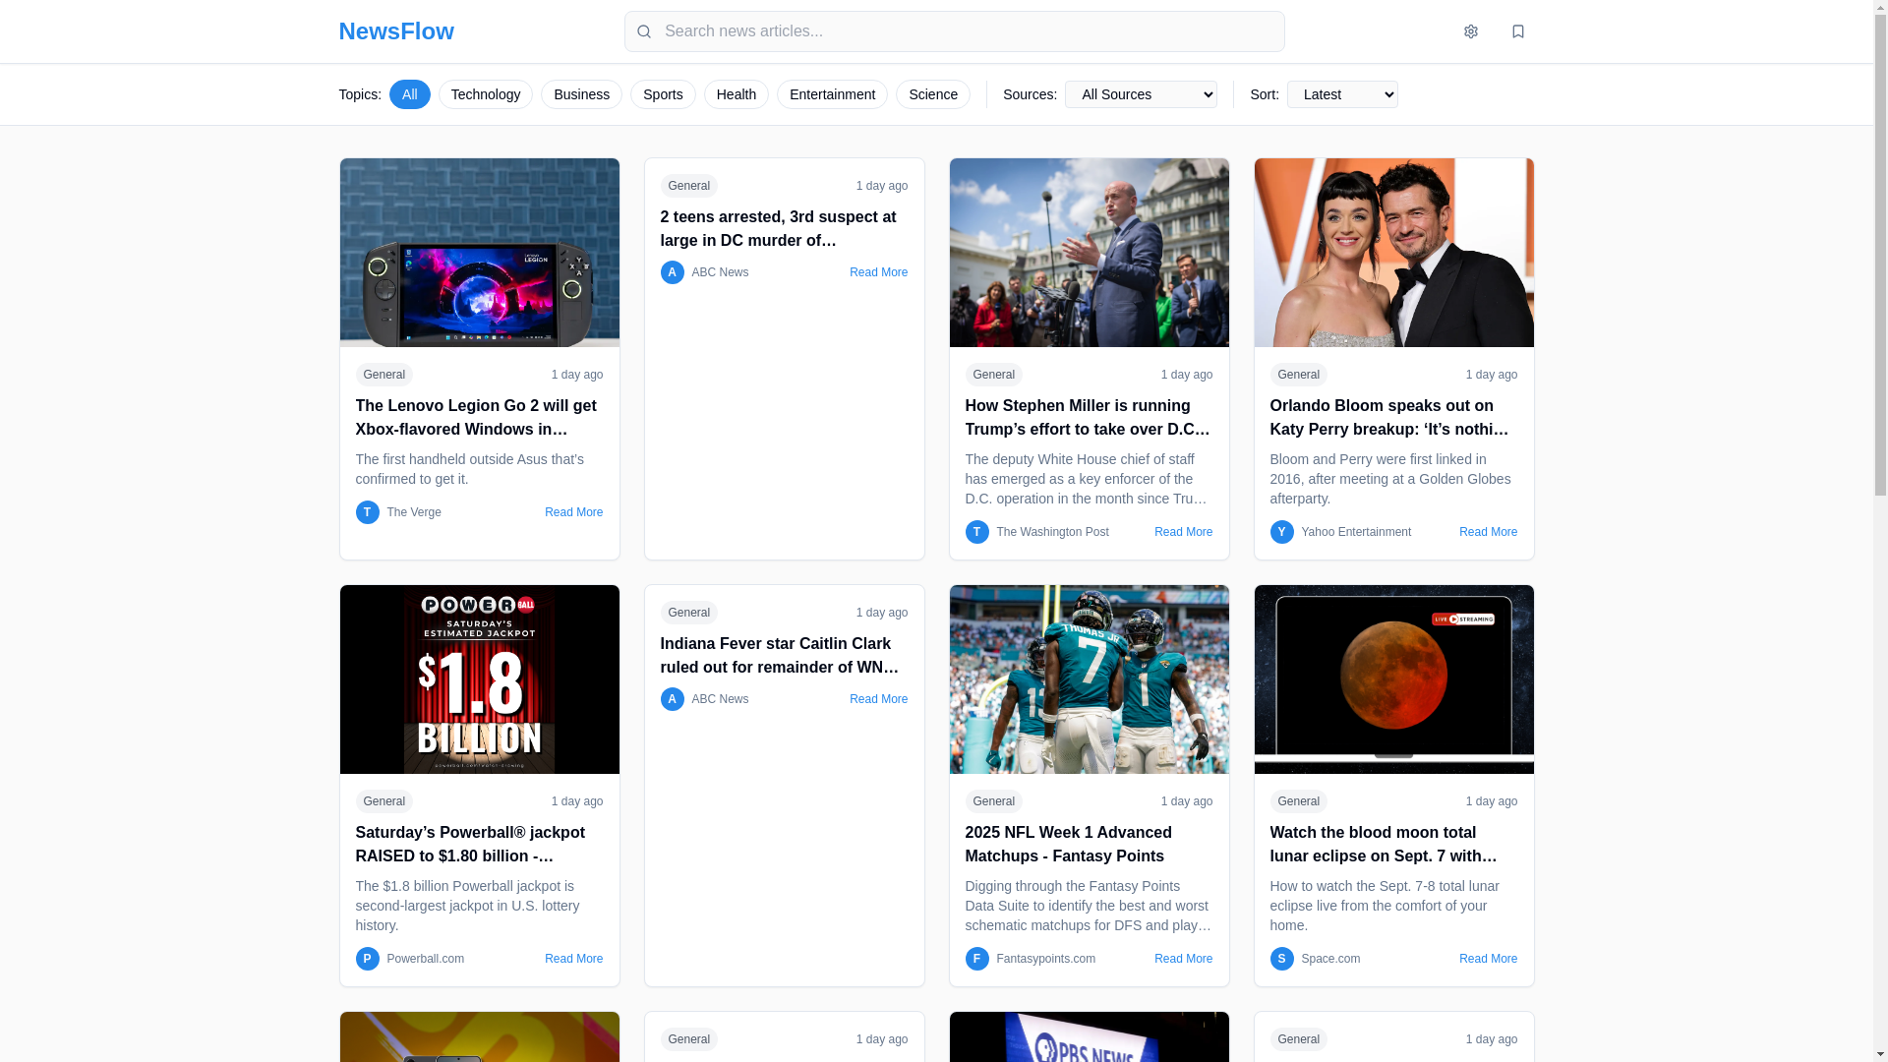
Task: Click General tag on Lenovo Legion article
Action: point(384,375)
